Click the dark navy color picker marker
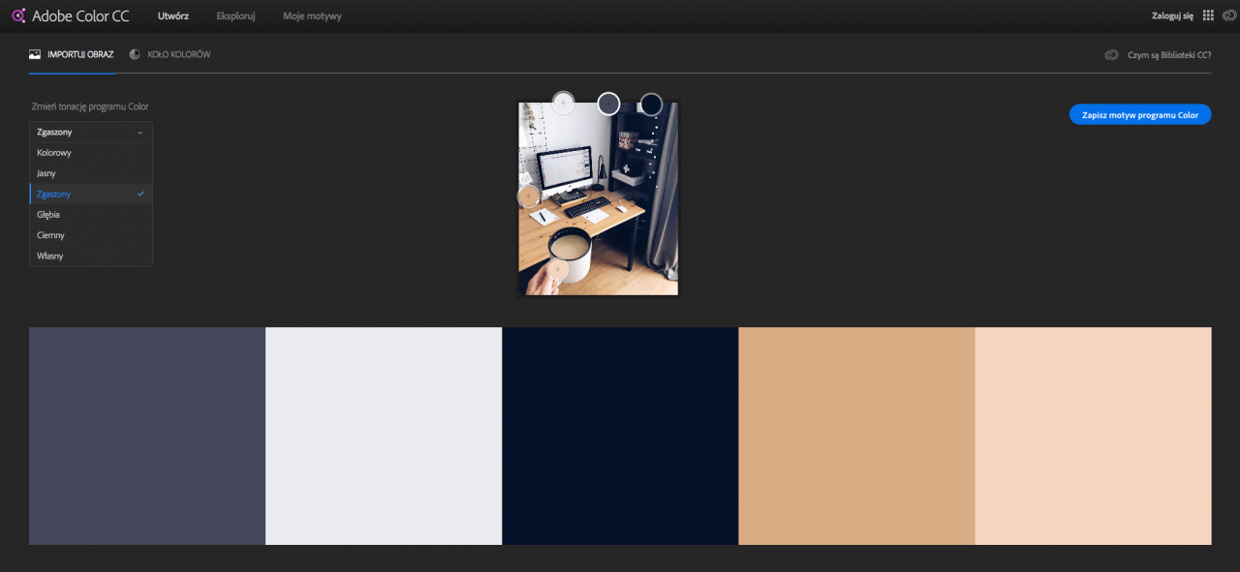 point(651,103)
